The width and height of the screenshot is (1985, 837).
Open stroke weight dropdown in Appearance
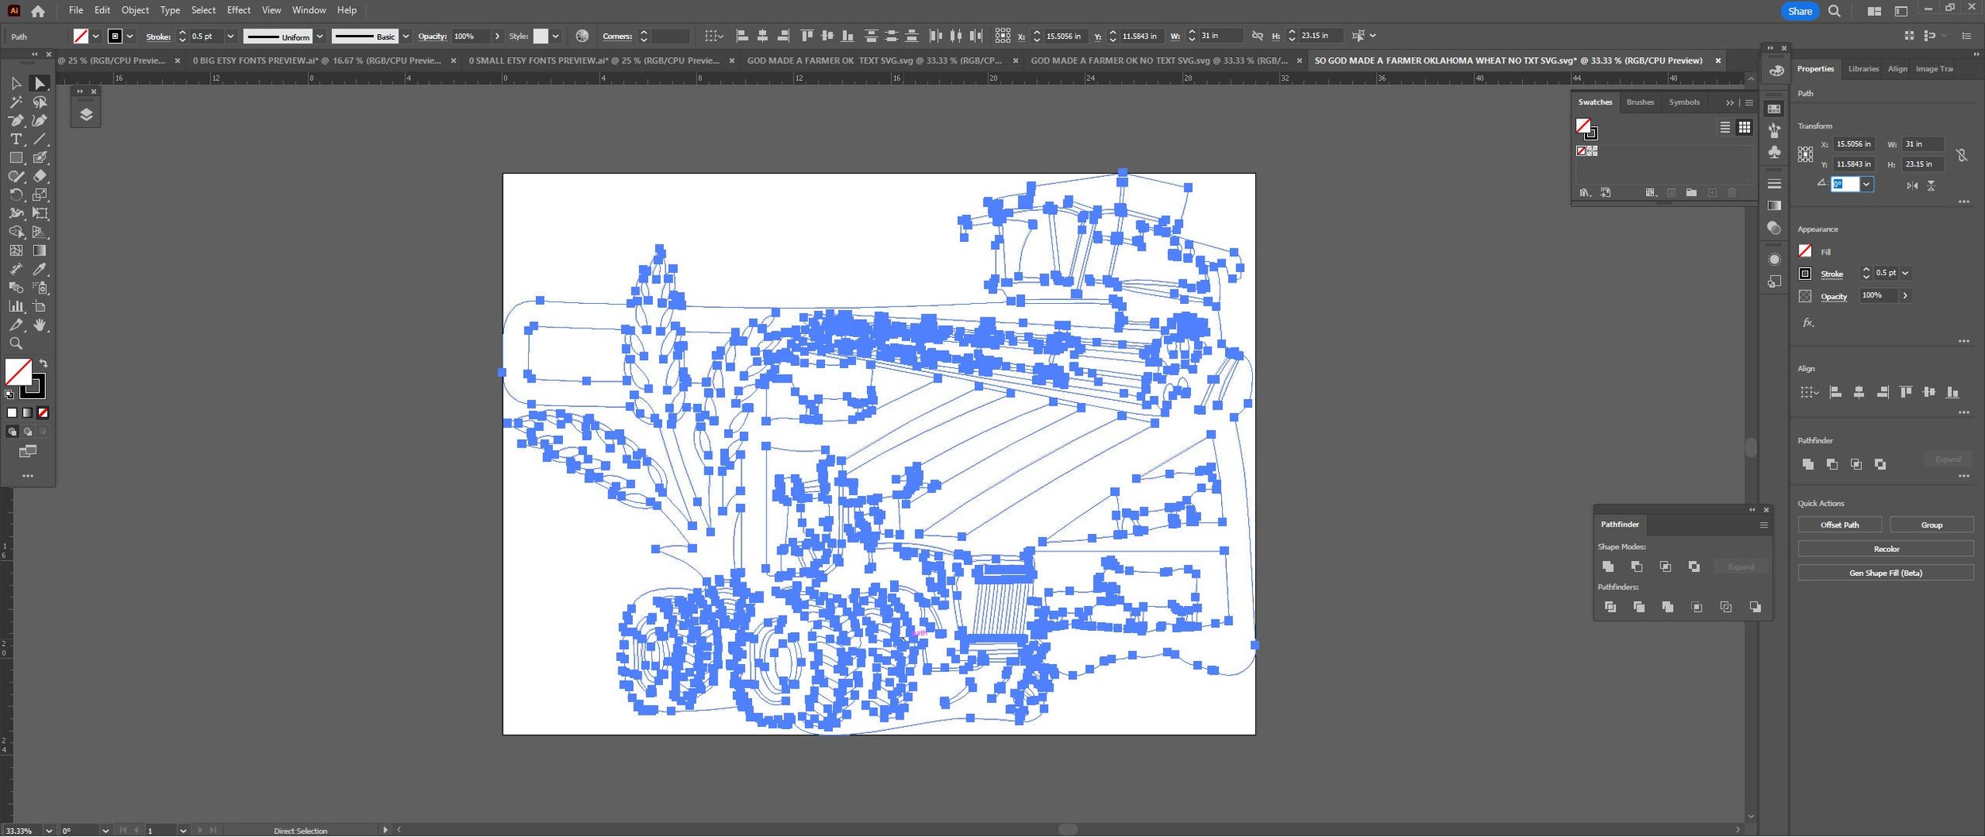(x=1905, y=274)
